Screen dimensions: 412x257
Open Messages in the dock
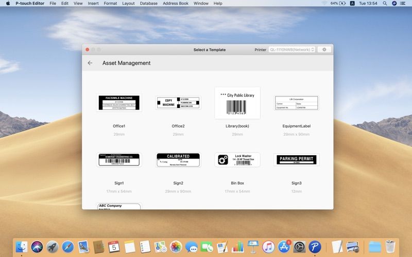(x=191, y=247)
